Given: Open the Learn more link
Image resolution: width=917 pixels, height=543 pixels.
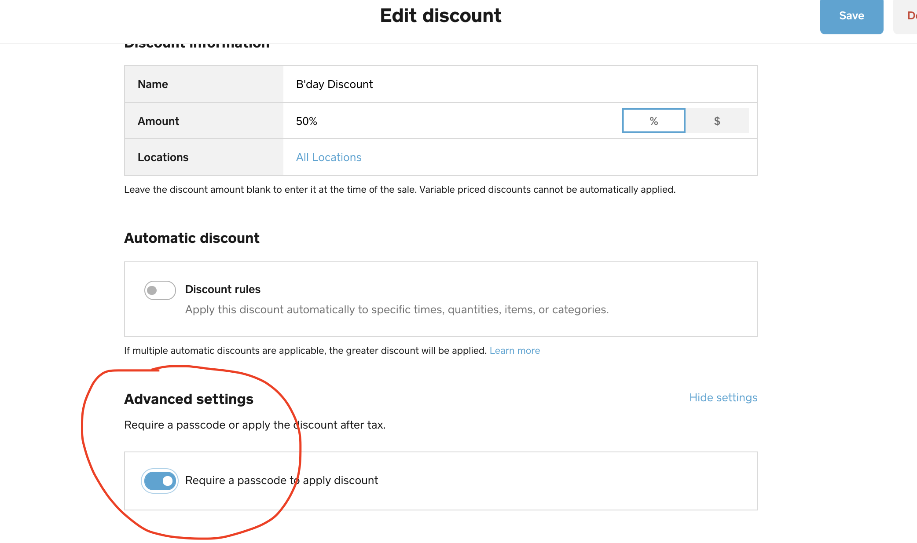Looking at the screenshot, I should [514, 351].
